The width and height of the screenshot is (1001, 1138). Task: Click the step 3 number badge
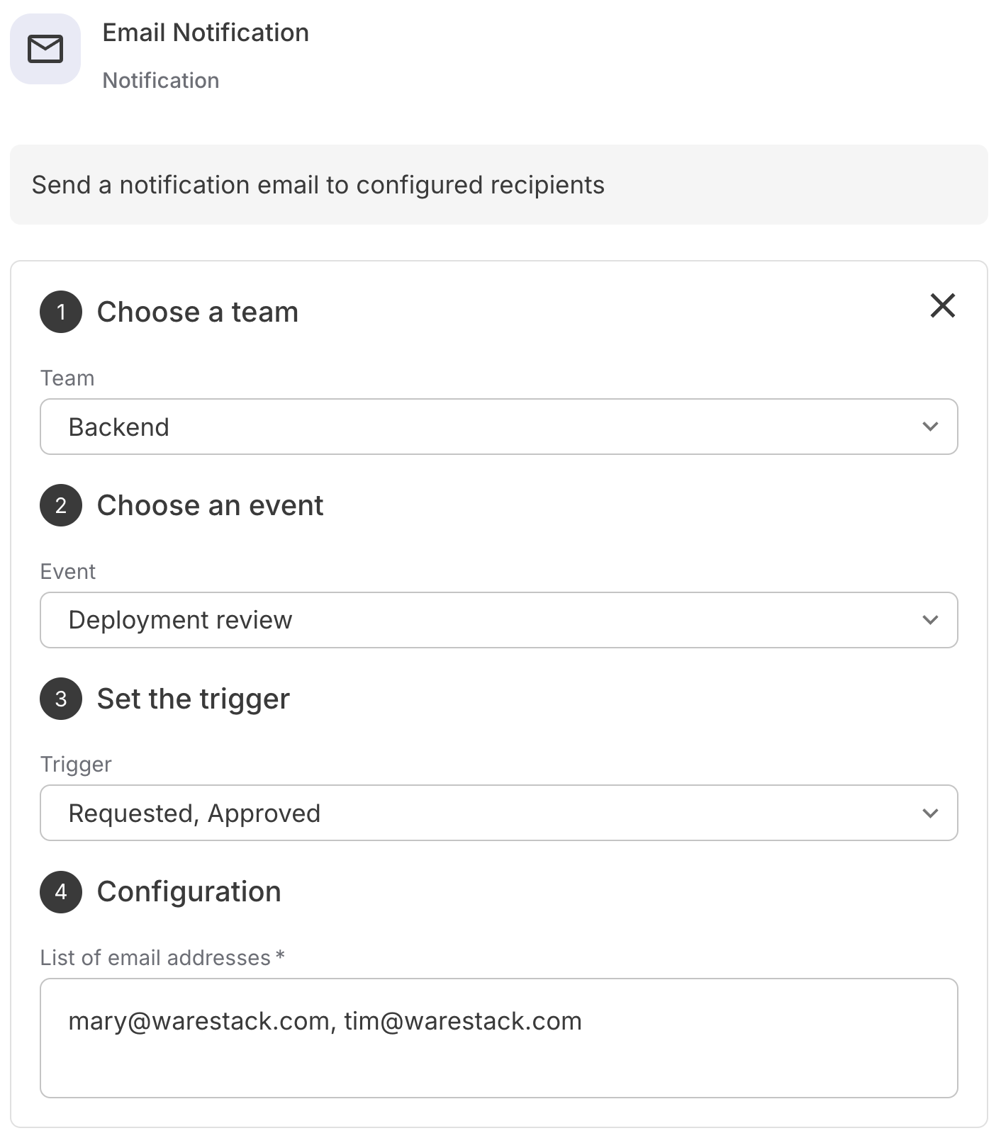(x=61, y=699)
